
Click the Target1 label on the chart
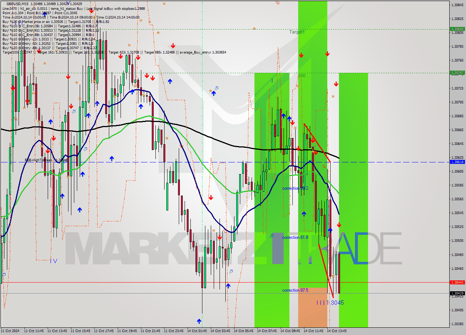pyautogui.click(x=297, y=32)
